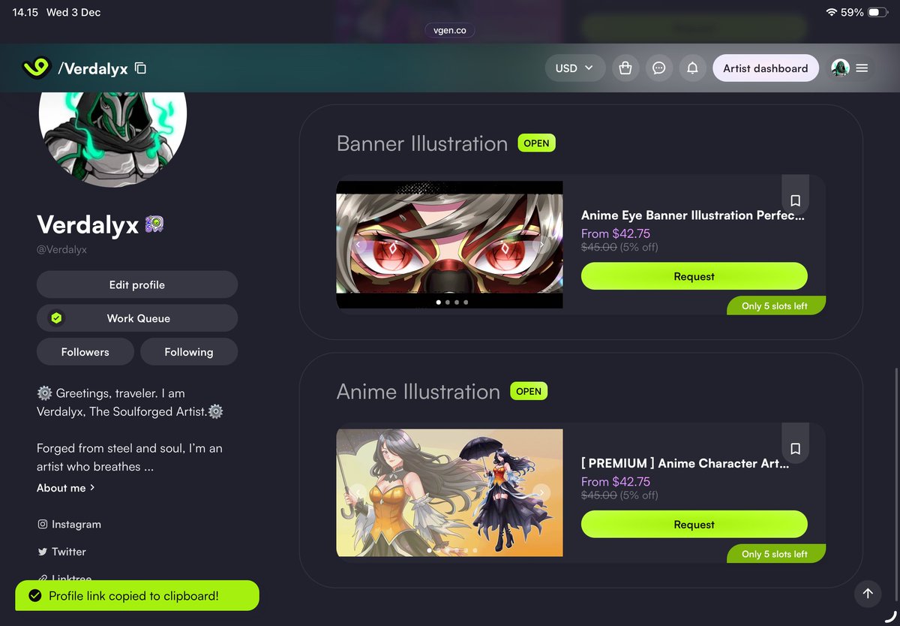Screen dimensions: 900x626
Task: Click Only 5 slots left on banner card
Action: [x=776, y=305]
